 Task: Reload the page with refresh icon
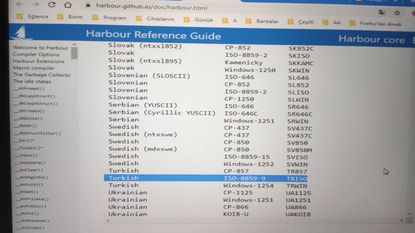(x=52, y=5)
